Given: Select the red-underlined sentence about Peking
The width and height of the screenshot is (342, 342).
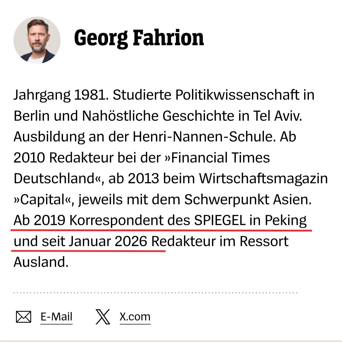Looking at the screenshot, I should pyautogui.click(x=160, y=220).
